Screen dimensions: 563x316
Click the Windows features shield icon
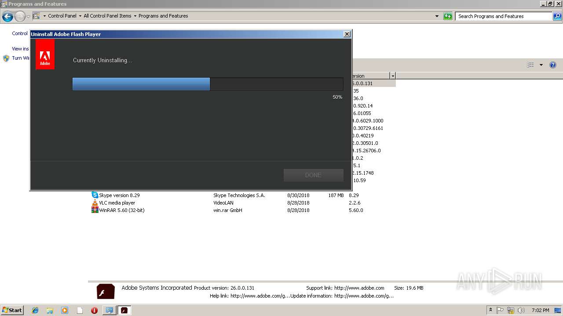point(6,58)
